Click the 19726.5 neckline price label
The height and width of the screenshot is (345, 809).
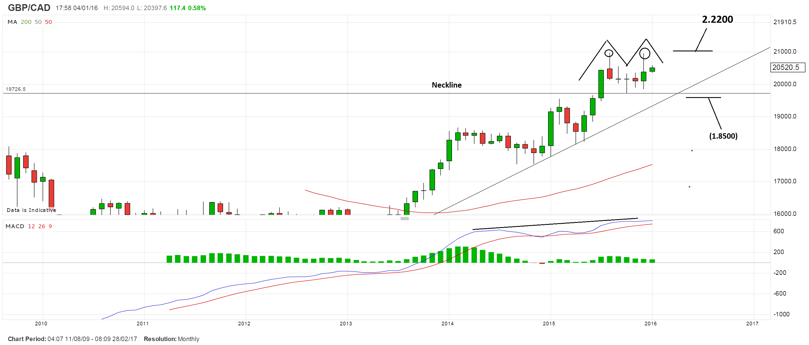[16, 89]
